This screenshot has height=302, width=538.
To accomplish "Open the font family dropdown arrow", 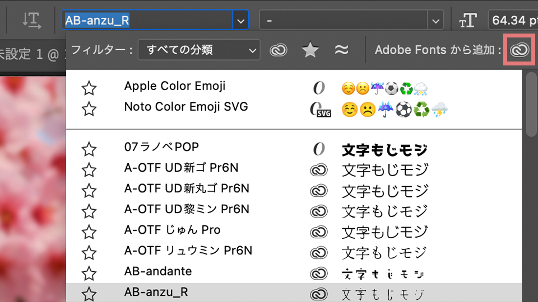I will click(x=241, y=21).
